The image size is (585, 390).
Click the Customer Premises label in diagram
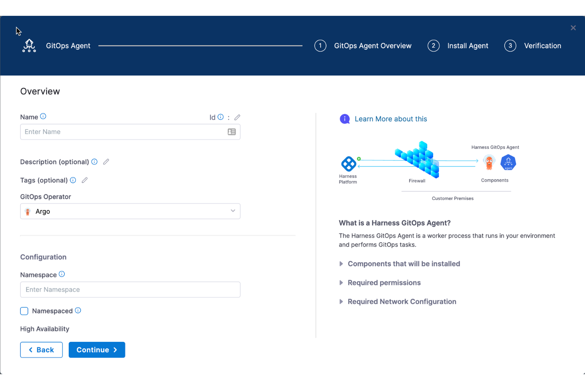pyautogui.click(x=453, y=198)
